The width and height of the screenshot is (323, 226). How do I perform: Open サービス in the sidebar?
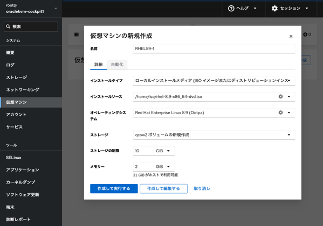(x=31, y=127)
